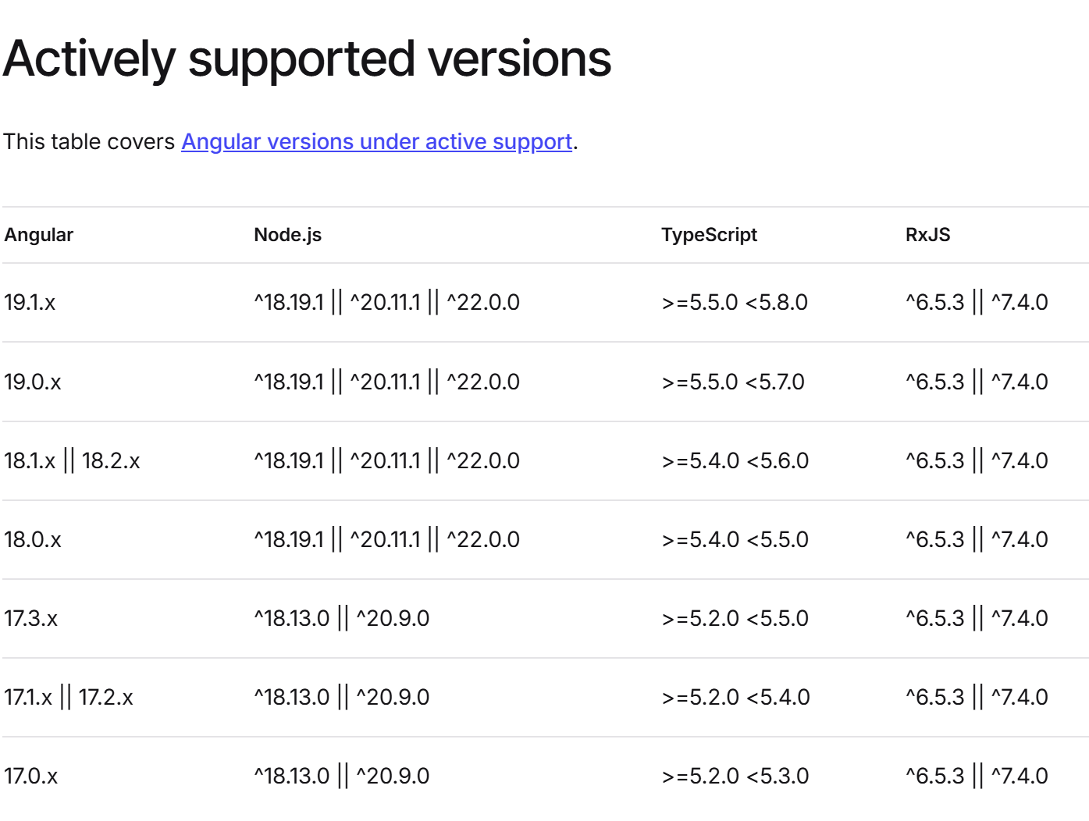Select the TypeScript range ">=5.2.0 <5.3.0"

click(x=735, y=777)
